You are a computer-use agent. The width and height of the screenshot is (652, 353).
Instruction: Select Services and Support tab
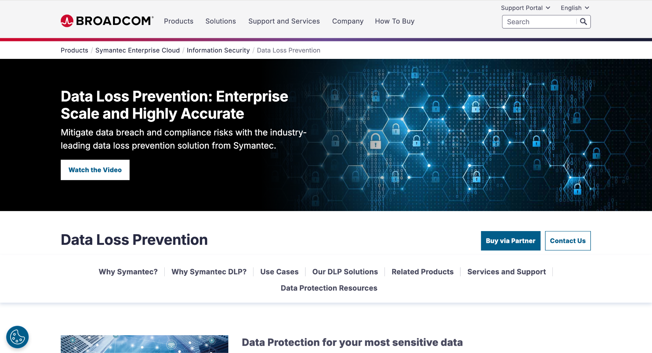coord(507,272)
